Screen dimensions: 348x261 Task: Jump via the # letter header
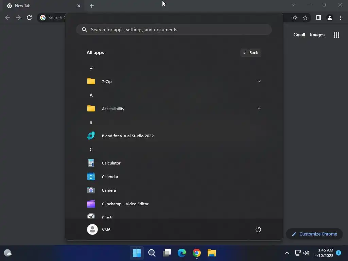91,68
